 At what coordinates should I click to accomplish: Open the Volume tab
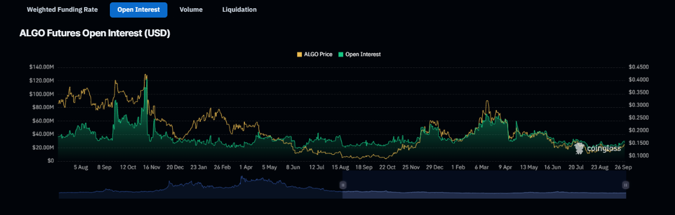click(x=191, y=9)
